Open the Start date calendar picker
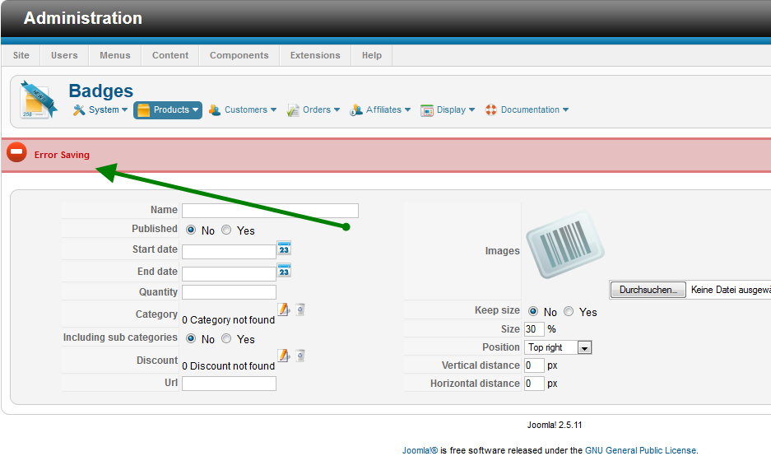 point(284,249)
